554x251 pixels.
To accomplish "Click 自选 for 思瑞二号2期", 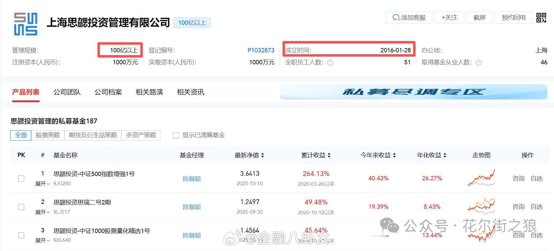I will pos(537,207).
